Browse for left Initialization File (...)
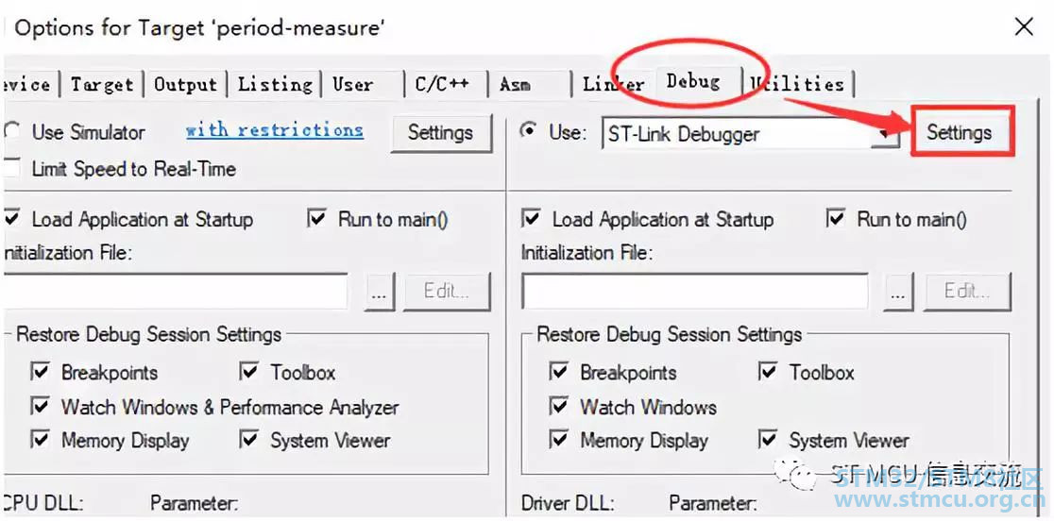Image resolution: width=1054 pixels, height=521 pixels. click(x=379, y=292)
